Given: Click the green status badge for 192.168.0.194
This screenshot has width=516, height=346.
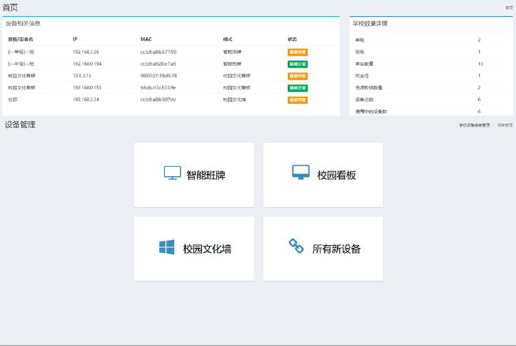Looking at the screenshot, I should [297, 64].
